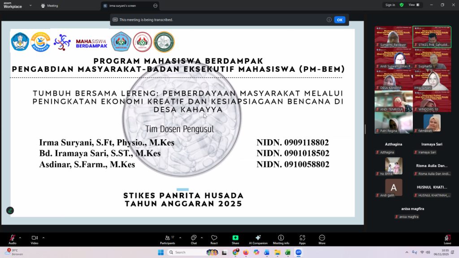Click the Leave meeting button

click(447, 239)
